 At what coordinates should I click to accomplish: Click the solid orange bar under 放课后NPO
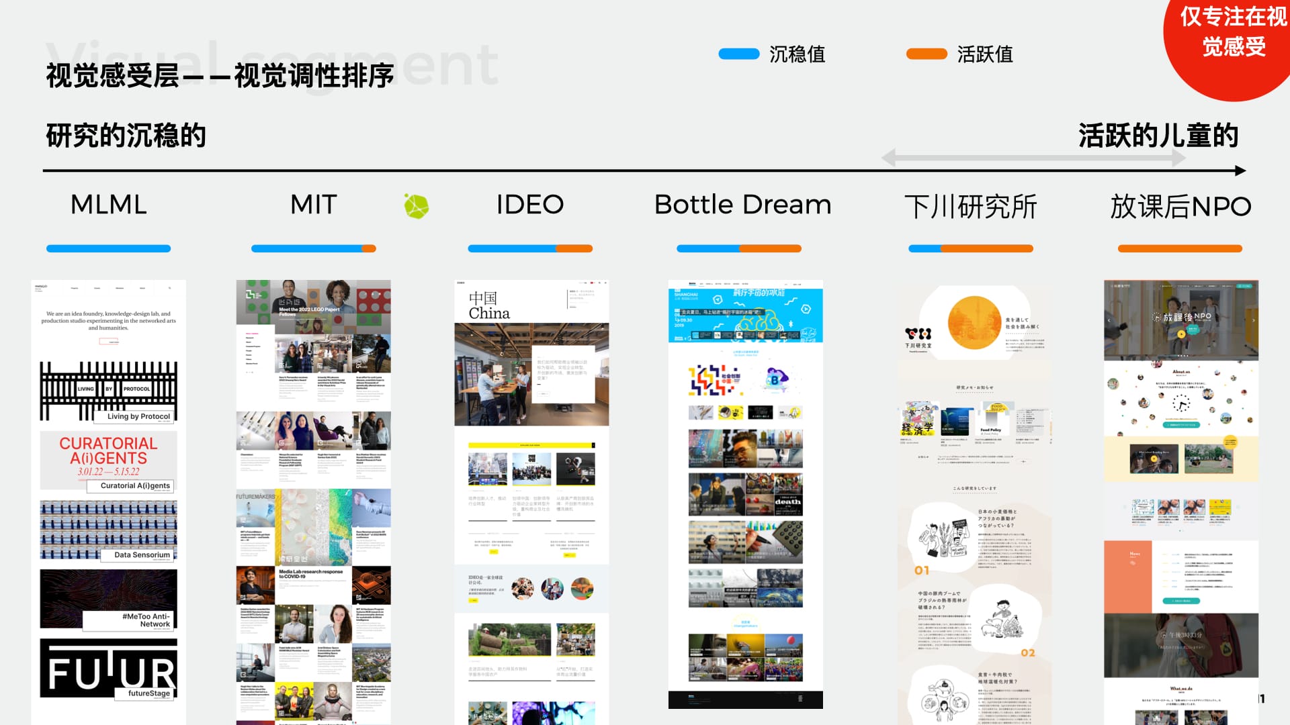(1179, 249)
